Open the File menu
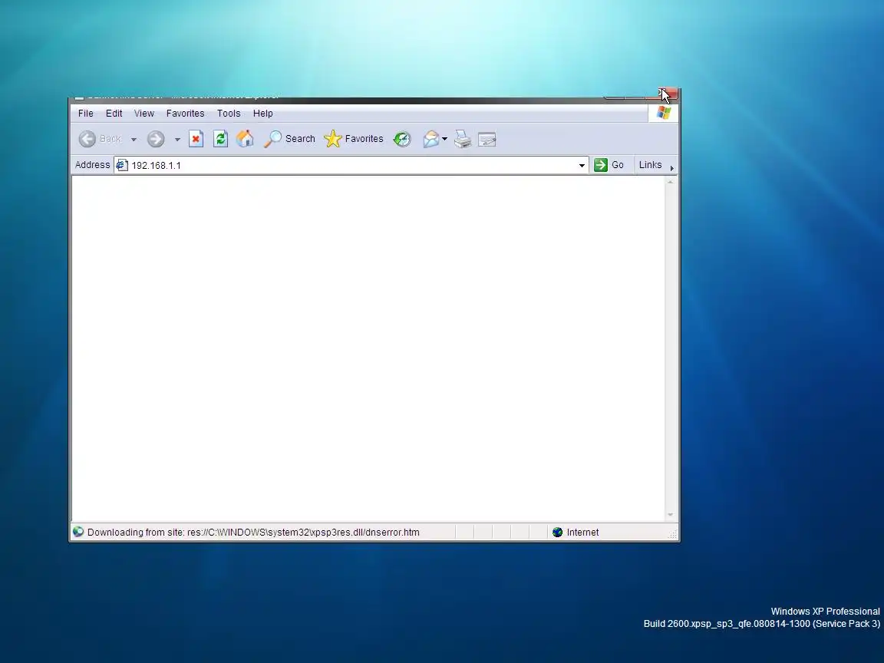Image resolution: width=884 pixels, height=663 pixels. [x=86, y=114]
